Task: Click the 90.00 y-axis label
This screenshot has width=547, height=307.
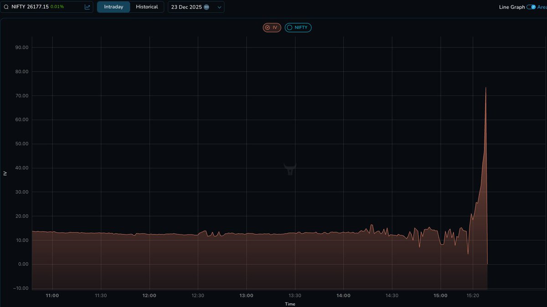Action: (22, 47)
